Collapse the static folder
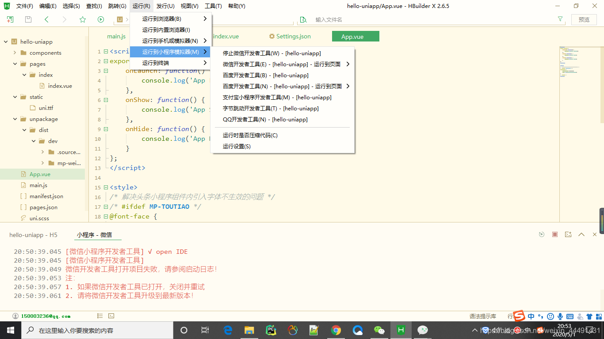This screenshot has width=604, height=339. tap(15, 97)
